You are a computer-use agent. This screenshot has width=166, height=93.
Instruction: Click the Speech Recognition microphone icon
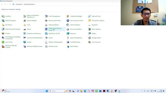68,38
